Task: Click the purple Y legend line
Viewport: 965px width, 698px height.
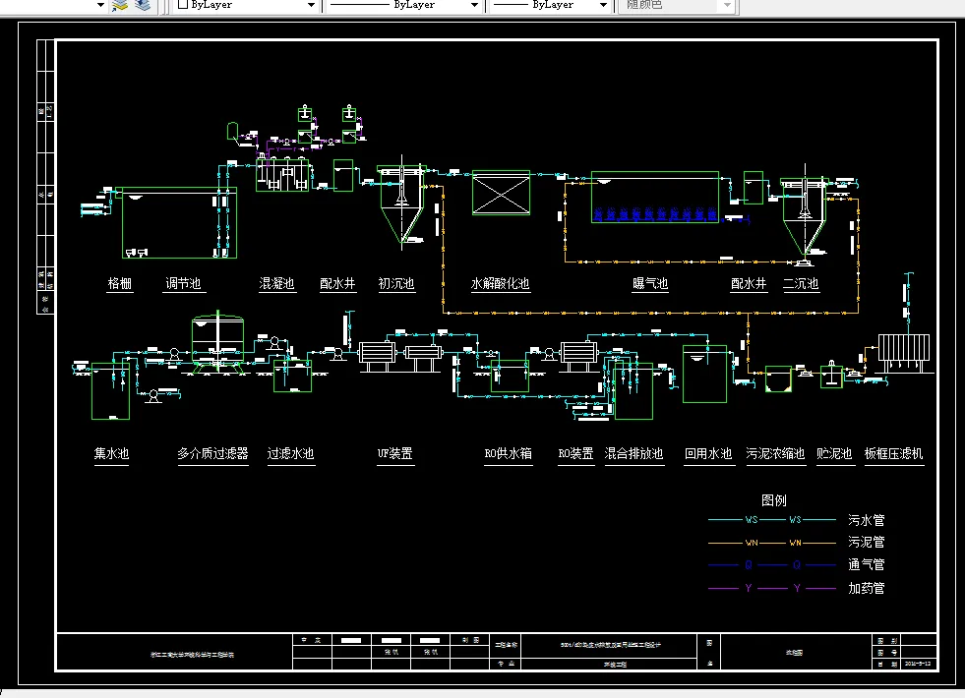Action: 772,588
